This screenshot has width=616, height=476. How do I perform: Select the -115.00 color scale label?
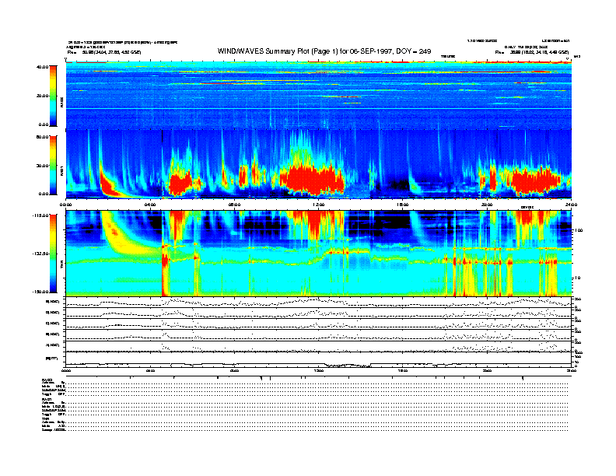click(40, 215)
